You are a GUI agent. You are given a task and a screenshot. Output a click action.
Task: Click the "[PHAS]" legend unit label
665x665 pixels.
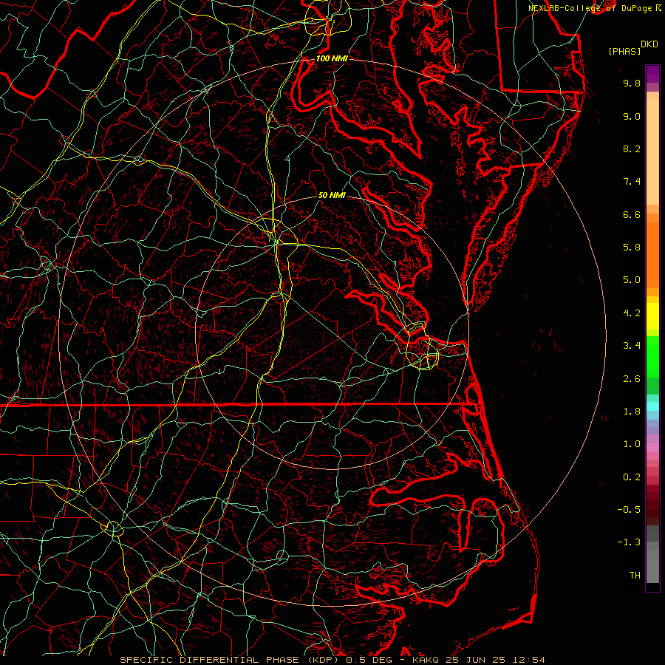tap(624, 51)
